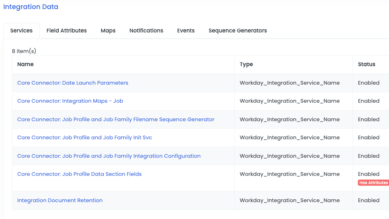The height and width of the screenshot is (219, 389).
Task: Click Enabled status for Integration Maps - Job
Action: 368,101
